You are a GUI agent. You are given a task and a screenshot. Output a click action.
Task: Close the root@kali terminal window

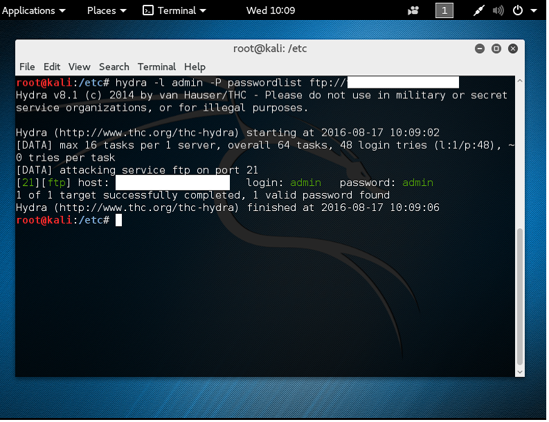[x=513, y=48]
